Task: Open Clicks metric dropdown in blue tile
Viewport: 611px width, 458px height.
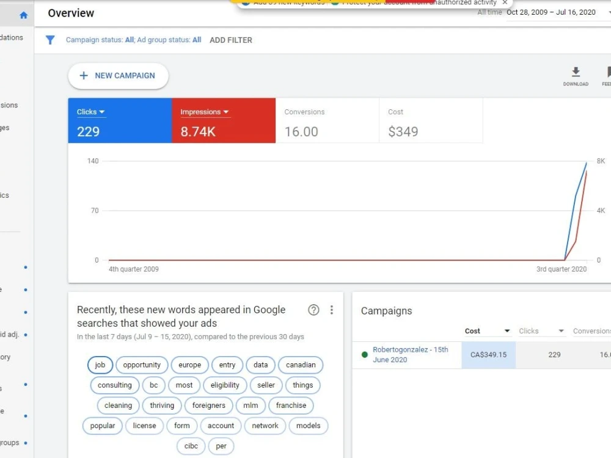Action: point(91,112)
